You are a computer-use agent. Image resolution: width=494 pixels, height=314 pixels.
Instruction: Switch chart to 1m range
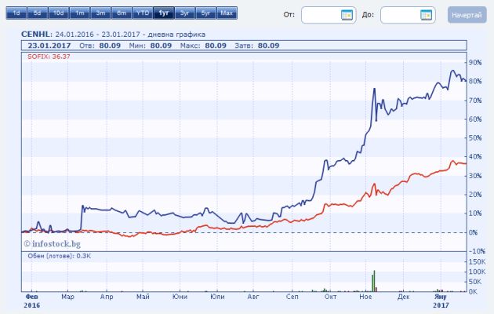coord(79,13)
